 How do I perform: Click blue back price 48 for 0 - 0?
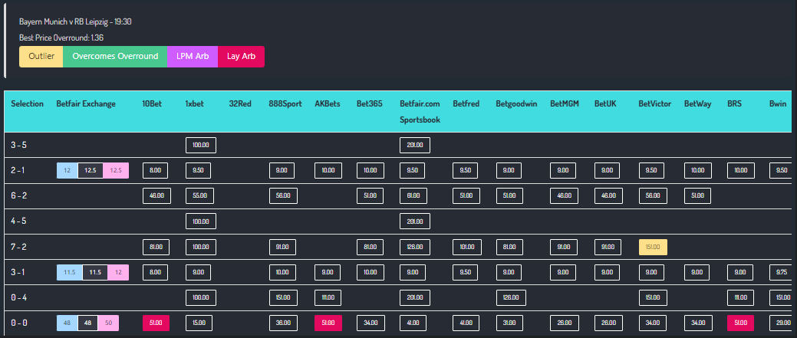coord(67,323)
